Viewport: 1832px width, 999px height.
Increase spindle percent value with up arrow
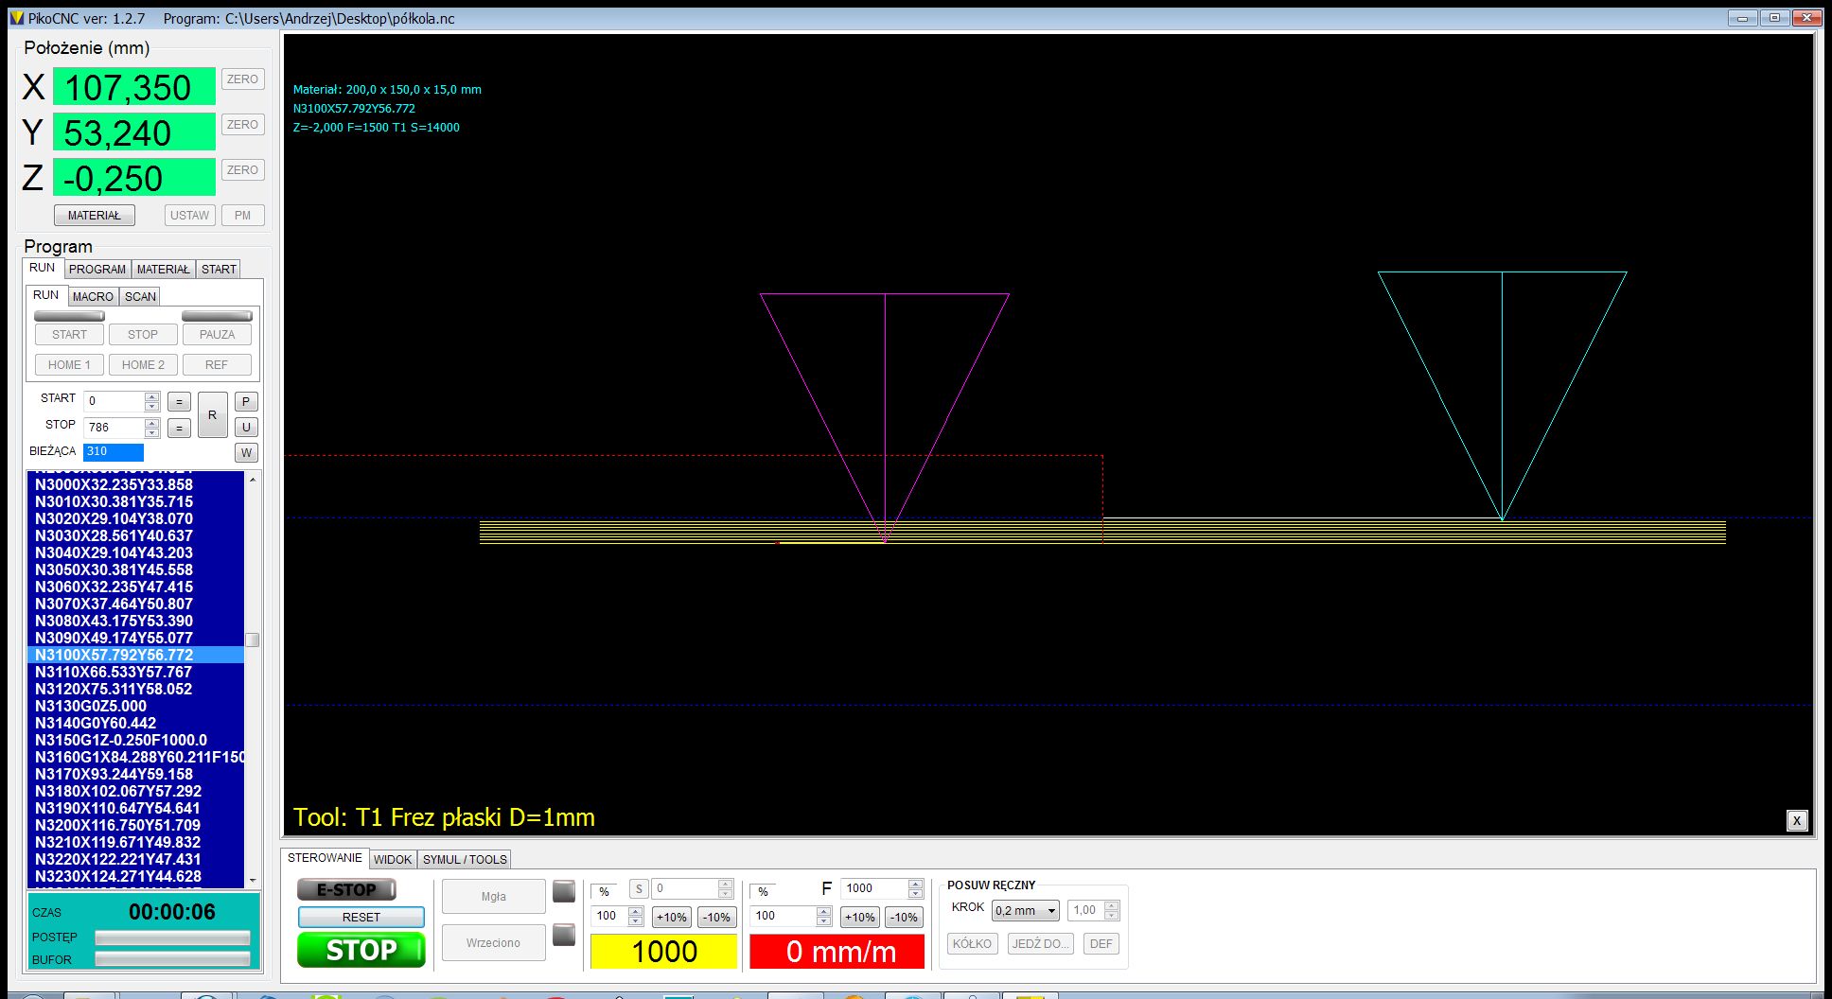point(636,912)
